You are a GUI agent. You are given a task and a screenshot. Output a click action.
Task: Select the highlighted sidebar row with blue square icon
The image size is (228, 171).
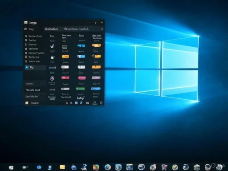(35, 67)
